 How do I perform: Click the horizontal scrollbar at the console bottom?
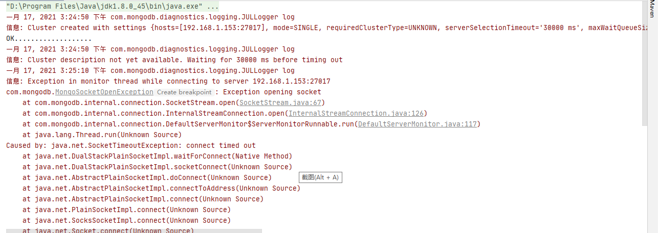point(134,231)
